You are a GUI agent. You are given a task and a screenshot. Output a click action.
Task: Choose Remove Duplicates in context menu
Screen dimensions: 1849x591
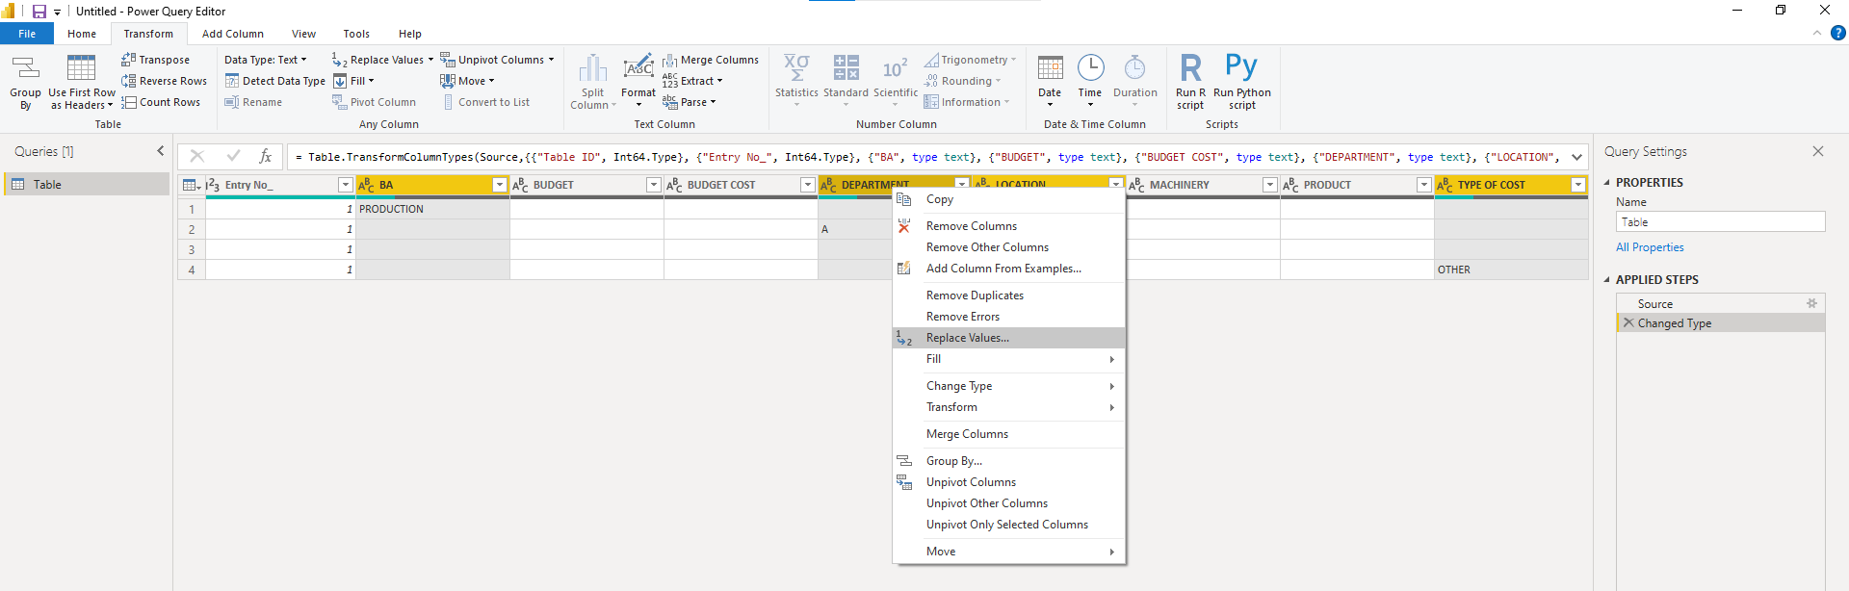[x=1008, y=295]
